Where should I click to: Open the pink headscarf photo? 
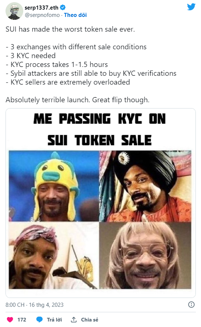click(54, 256)
